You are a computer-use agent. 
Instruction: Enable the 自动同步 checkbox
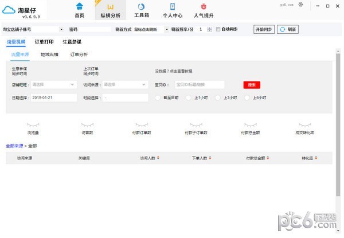[x=217, y=29]
